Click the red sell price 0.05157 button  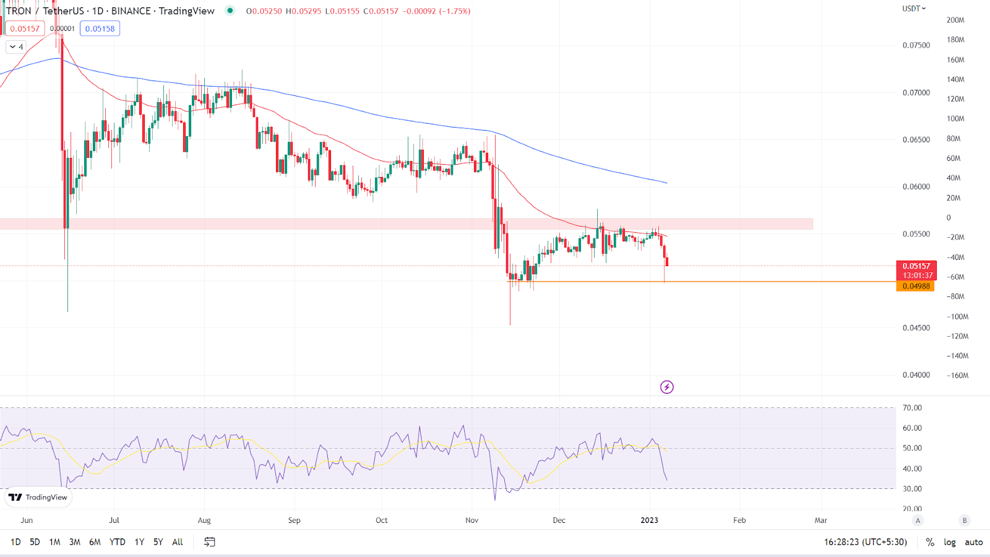(x=25, y=28)
